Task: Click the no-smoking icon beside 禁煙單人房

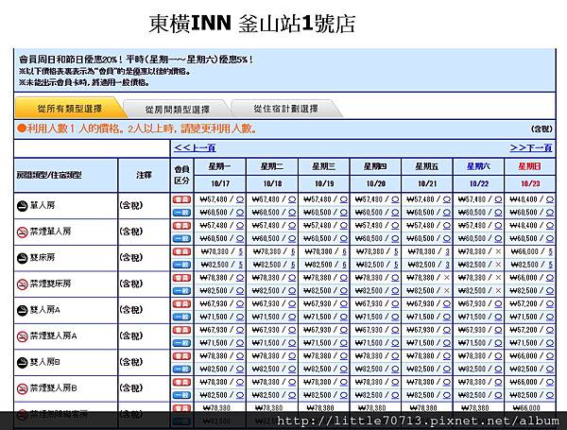Action: click(22, 232)
